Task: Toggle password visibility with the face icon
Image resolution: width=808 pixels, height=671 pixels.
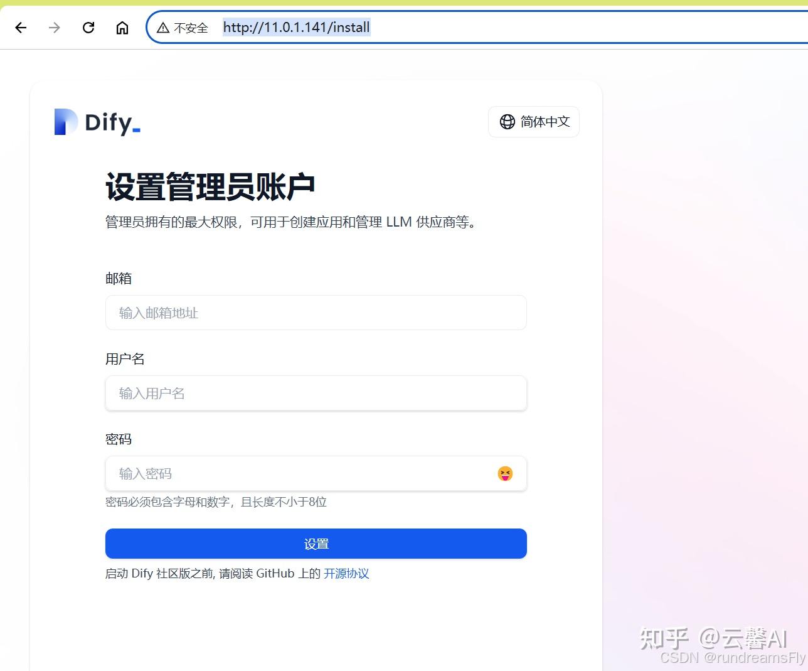Action: pos(506,474)
